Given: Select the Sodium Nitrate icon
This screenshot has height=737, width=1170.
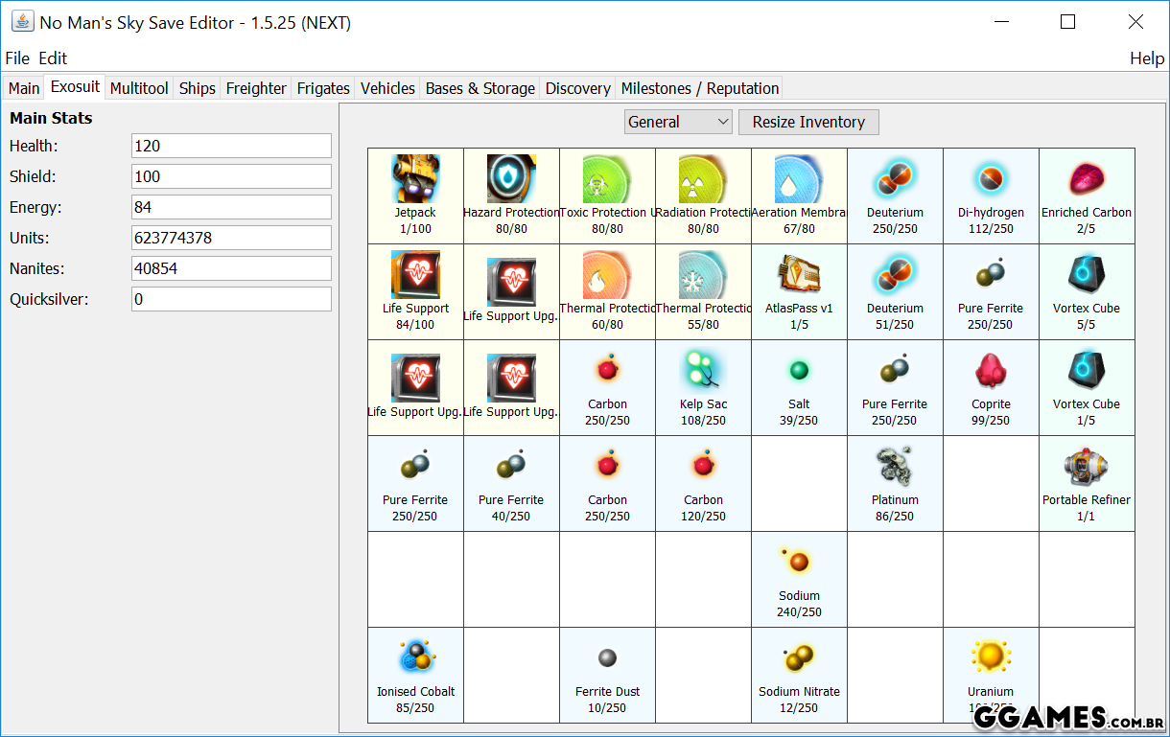Looking at the screenshot, I should 799,658.
